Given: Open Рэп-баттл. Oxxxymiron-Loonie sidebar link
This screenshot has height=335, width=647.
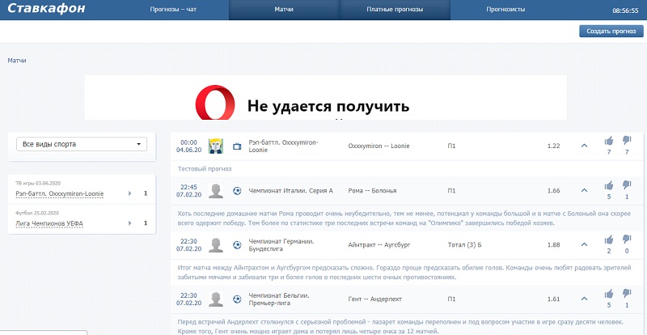Looking at the screenshot, I should (x=65, y=194).
